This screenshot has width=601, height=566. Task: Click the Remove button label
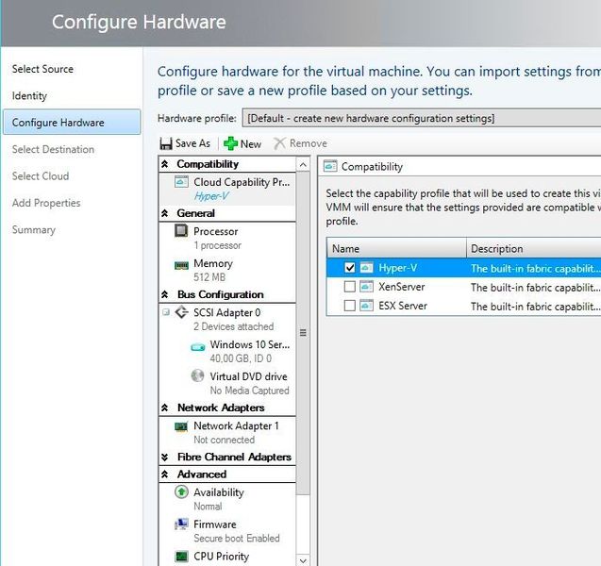pyautogui.click(x=309, y=143)
